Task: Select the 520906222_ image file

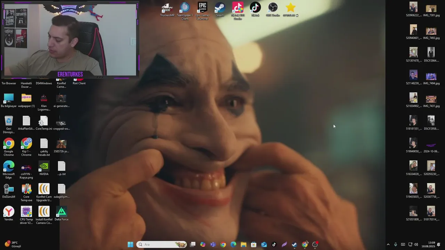Action: [413, 10]
